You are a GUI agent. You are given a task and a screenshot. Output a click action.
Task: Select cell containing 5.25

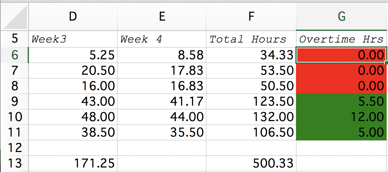tap(73, 55)
